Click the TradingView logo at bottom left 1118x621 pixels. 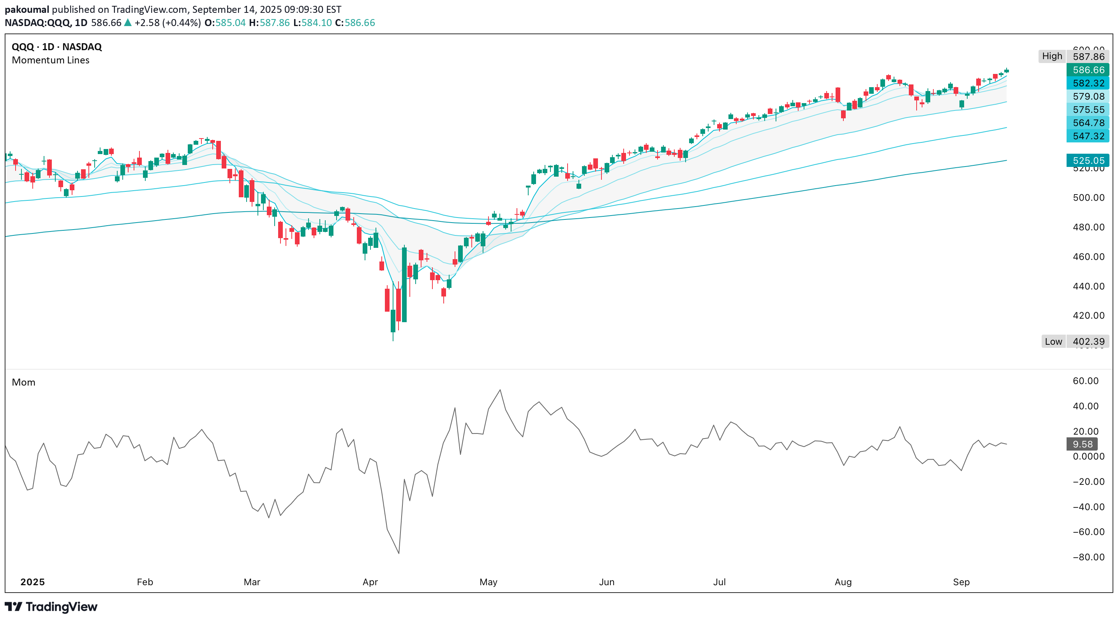51,606
